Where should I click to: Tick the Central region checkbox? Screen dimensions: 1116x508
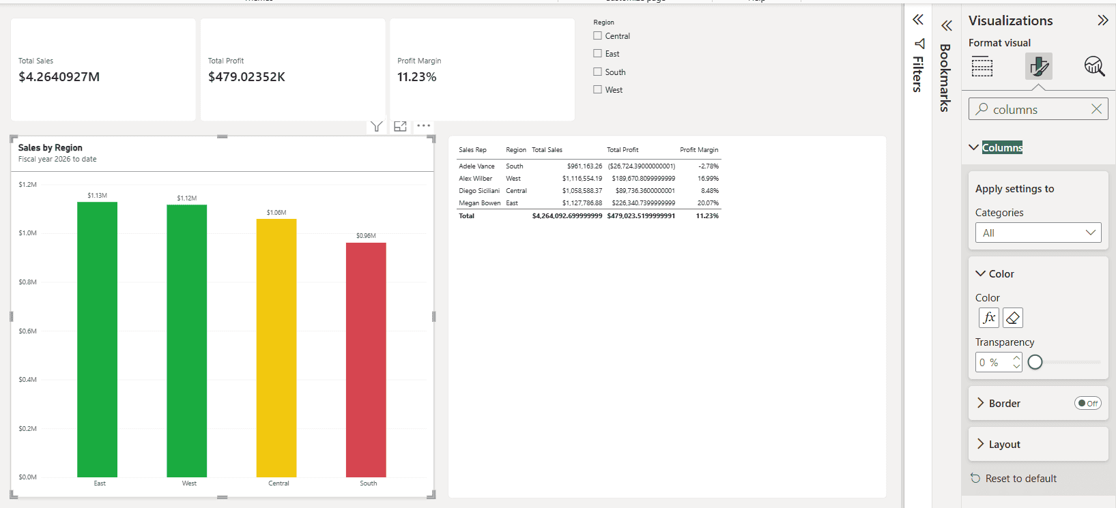pos(597,36)
